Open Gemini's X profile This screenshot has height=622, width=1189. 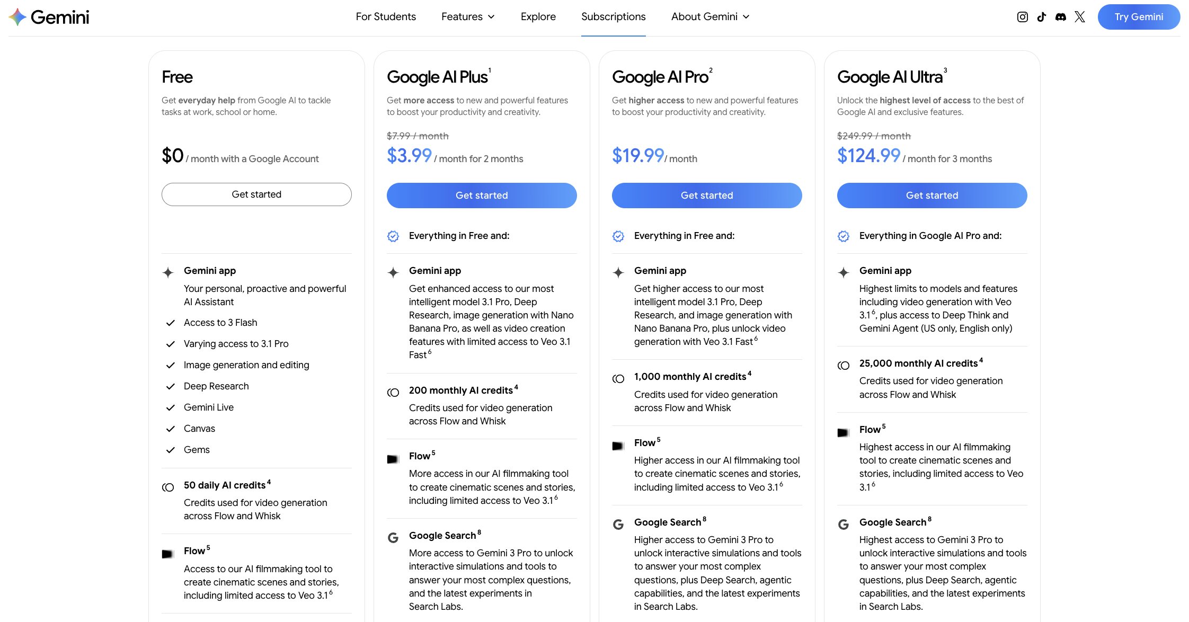(x=1079, y=16)
